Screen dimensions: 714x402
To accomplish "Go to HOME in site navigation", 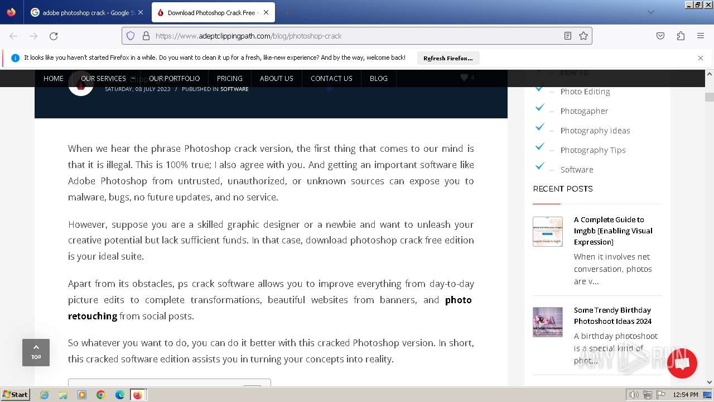I will [54, 78].
